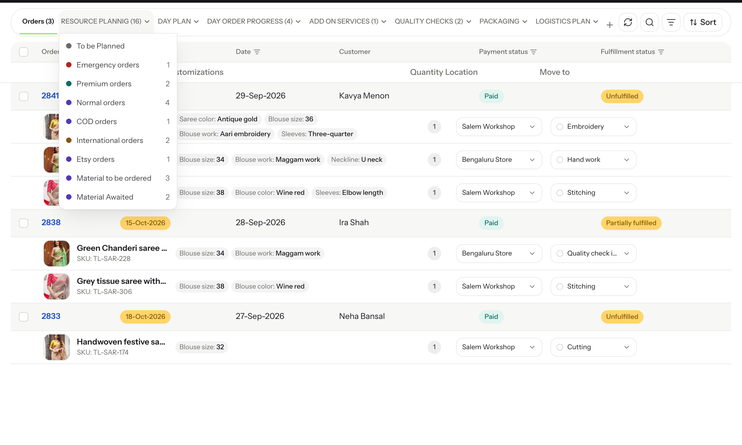Open the LOGISTICS PLAN tab
Image resolution: width=742 pixels, height=445 pixels.
(x=567, y=22)
